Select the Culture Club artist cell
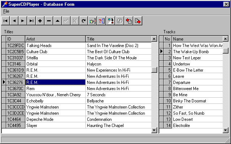This screenshot has width=231, height=144. pyautogui.click(x=55, y=52)
